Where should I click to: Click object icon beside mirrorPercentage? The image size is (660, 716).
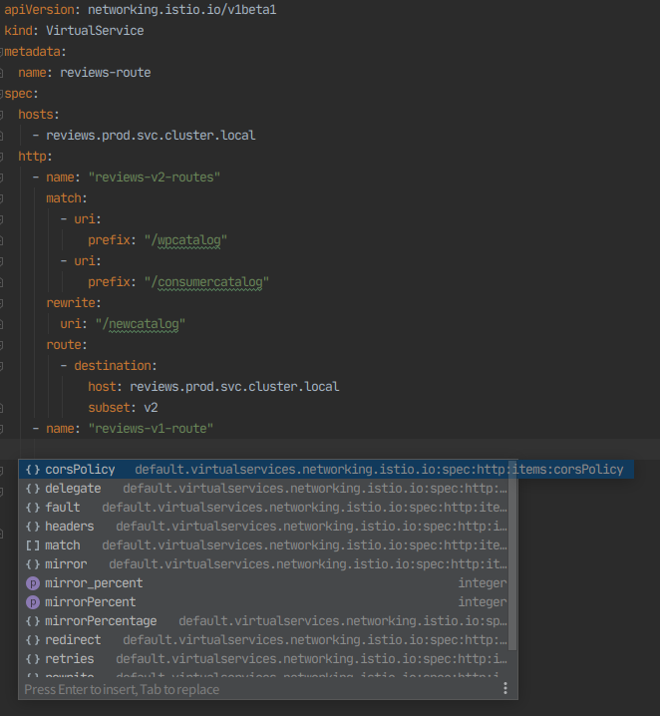pos(33,621)
